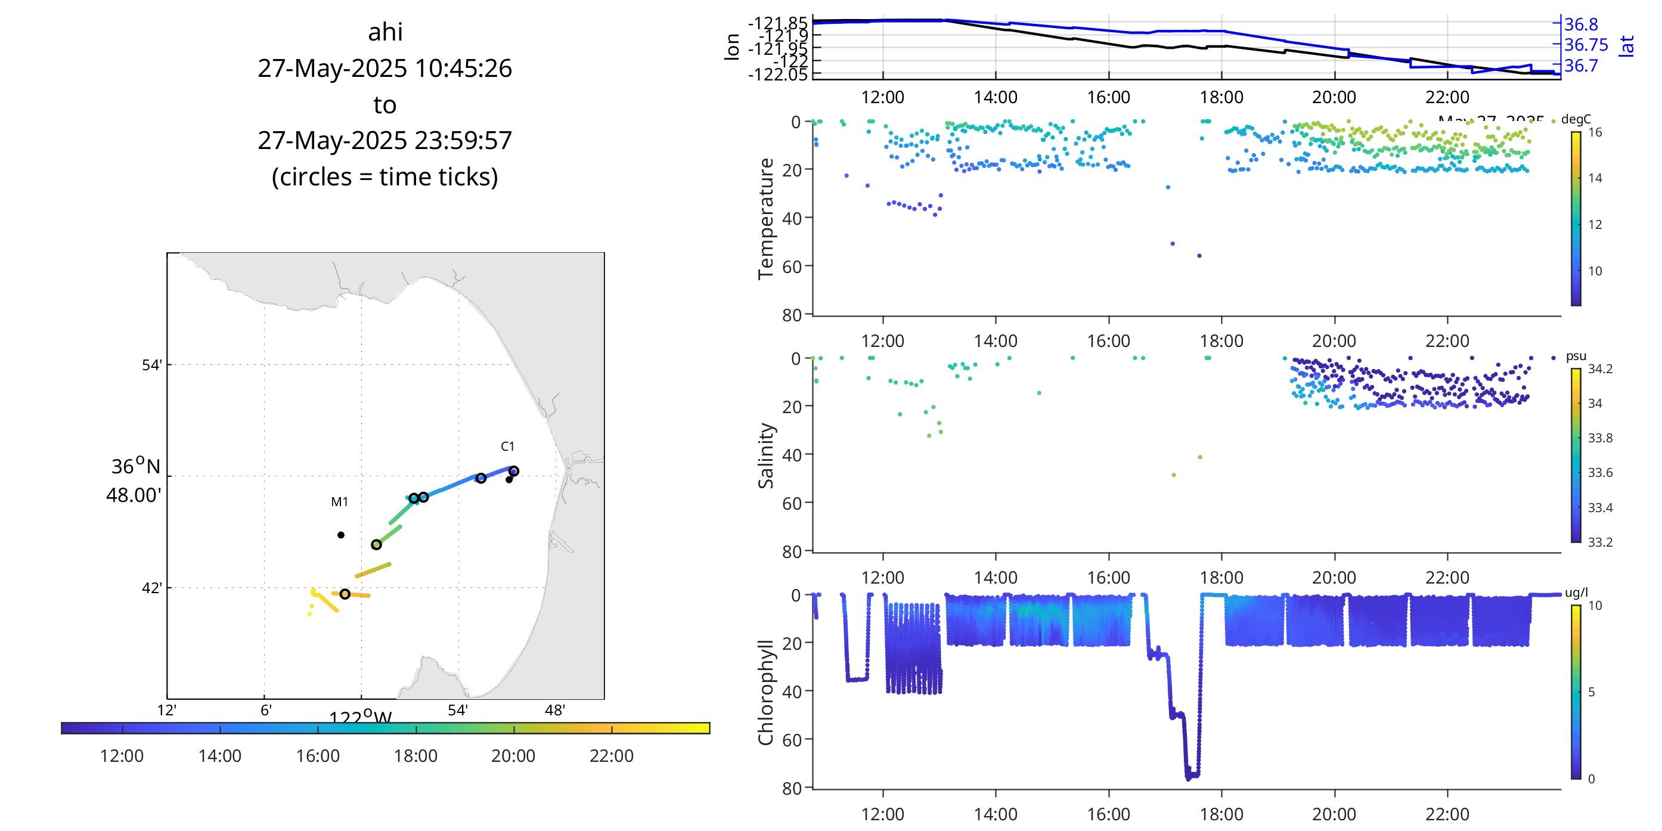Click the 12' longitude label under map
Viewport: 1662px width, 831px height.
pos(166,711)
